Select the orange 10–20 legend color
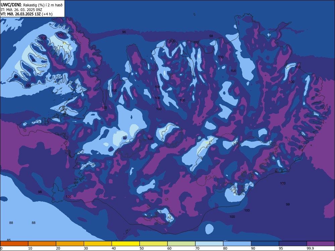This screenshot has width=335, height=251. tap(42, 244)
